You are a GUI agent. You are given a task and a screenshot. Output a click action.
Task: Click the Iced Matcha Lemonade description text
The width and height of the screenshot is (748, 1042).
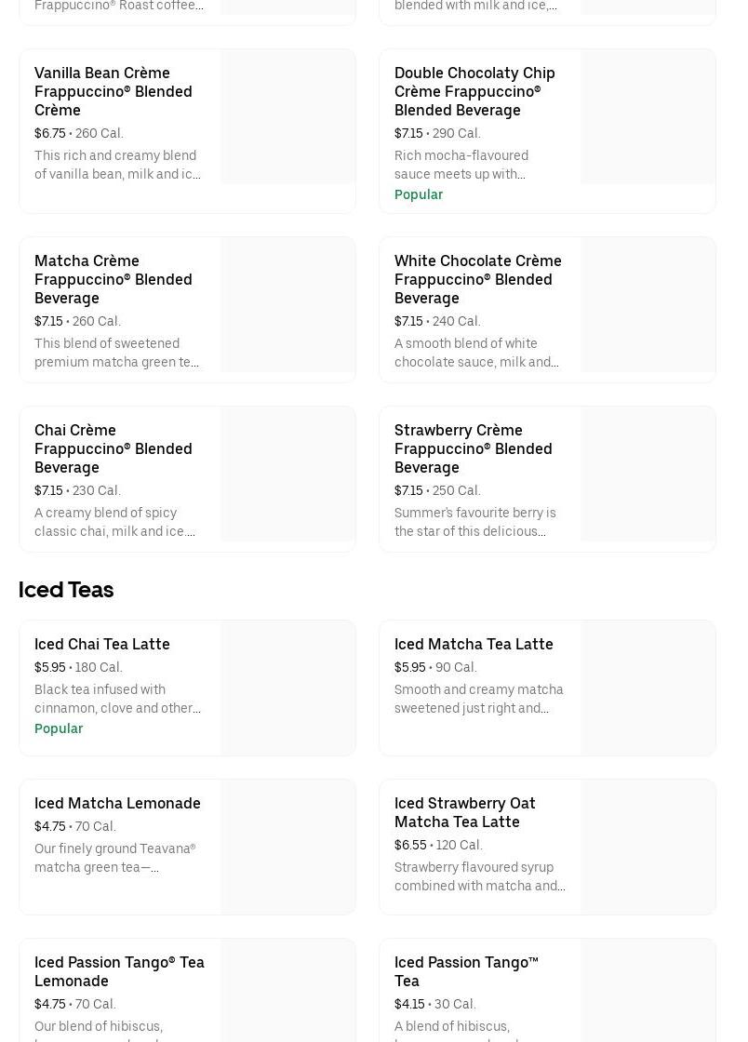pyautogui.click(x=115, y=858)
